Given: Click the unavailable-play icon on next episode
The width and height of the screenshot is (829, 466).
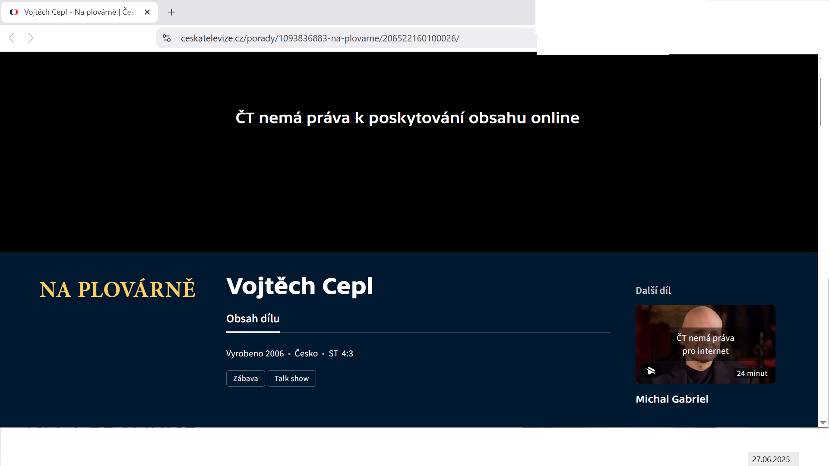Looking at the screenshot, I should (x=651, y=371).
